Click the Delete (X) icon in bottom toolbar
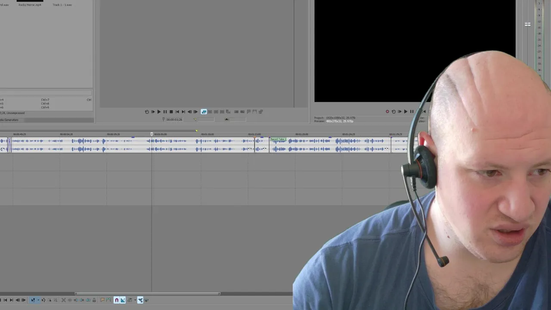 pos(63,300)
